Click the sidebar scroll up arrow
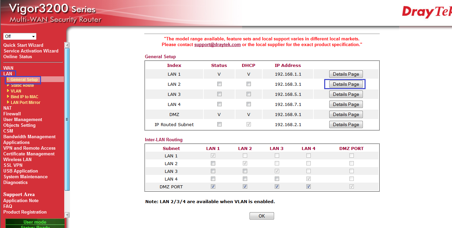This screenshot has width=452, height=228. point(67,45)
